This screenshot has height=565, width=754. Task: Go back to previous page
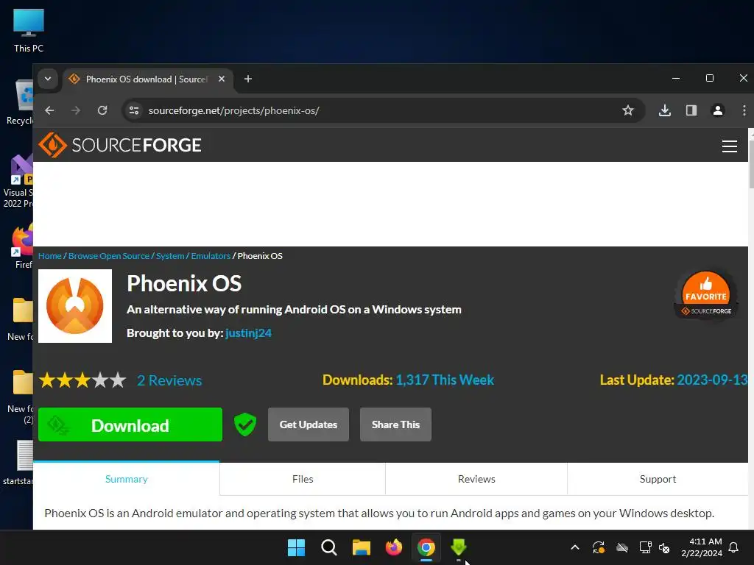[x=49, y=110]
